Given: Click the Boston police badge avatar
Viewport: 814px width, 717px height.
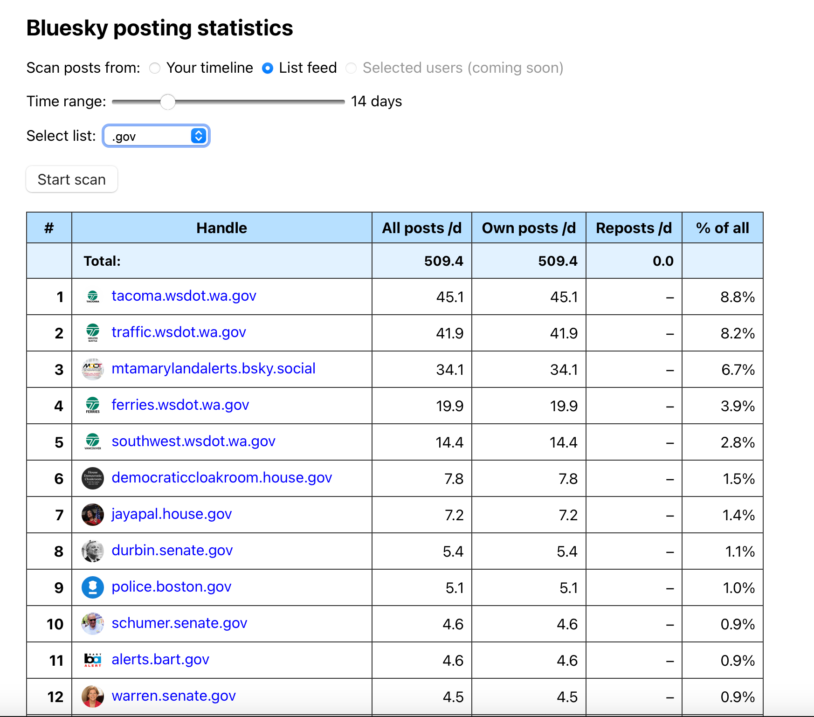Looking at the screenshot, I should click(93, 587).
